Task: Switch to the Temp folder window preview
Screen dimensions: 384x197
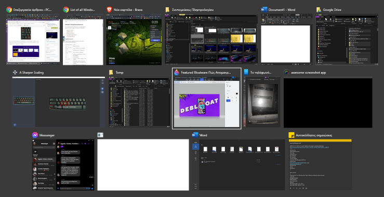Action: point(139,102)
